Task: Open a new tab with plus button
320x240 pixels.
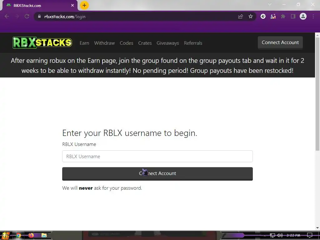Action: pyautogui.click(x=84, y=5)
